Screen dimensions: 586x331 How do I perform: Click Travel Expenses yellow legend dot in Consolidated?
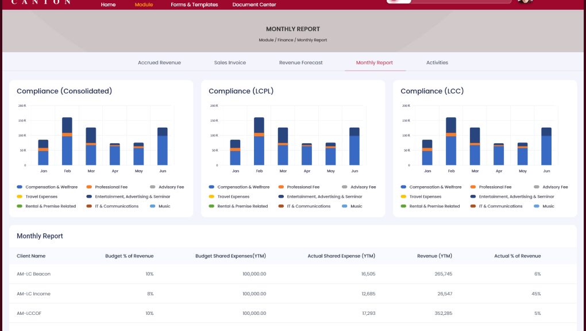click(20, 197)
